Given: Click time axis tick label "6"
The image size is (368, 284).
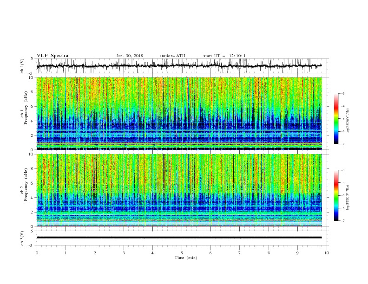Looking at the screenshot, I should 210,253.
